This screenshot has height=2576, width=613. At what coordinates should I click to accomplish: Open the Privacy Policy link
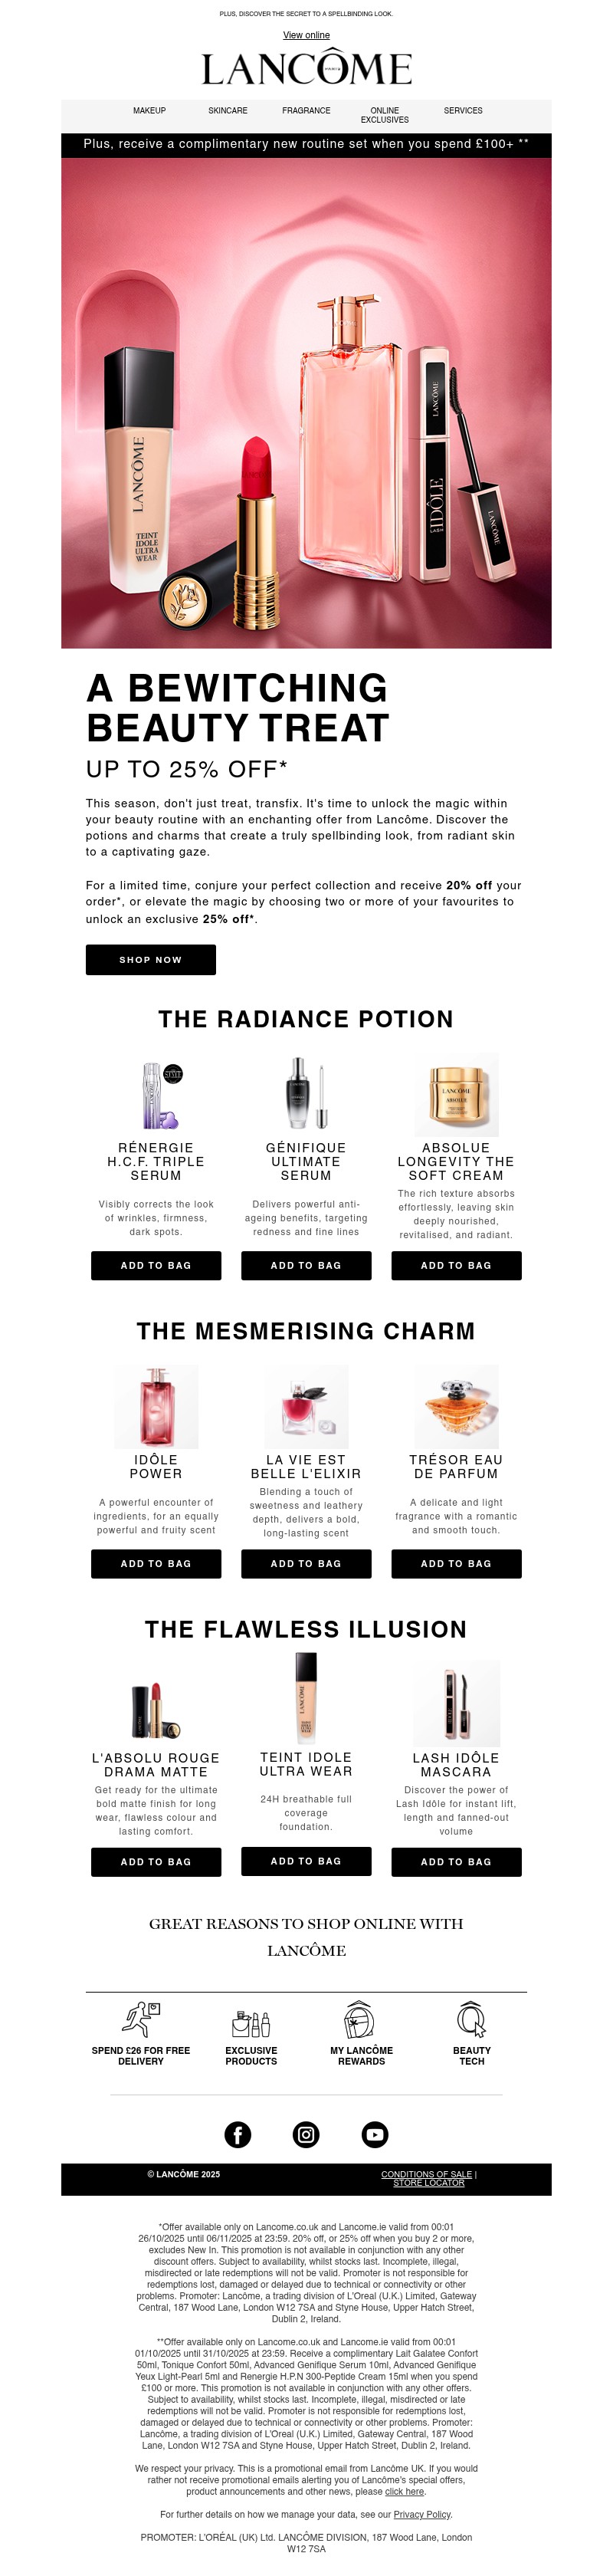coord(422,2514)
